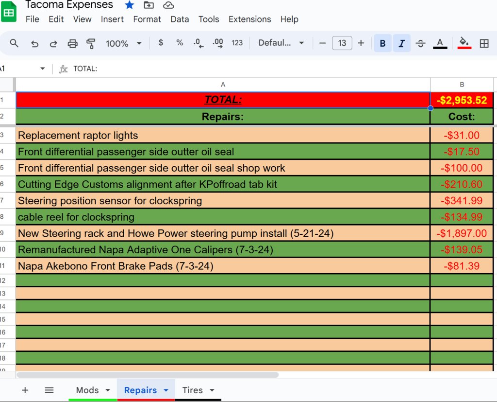497x402 pixels.
Task: Open the Extensions menu
Action: pyautogui.click(x=250, y=19)
